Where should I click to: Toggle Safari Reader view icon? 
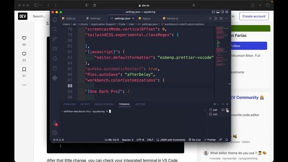[94, 5]
